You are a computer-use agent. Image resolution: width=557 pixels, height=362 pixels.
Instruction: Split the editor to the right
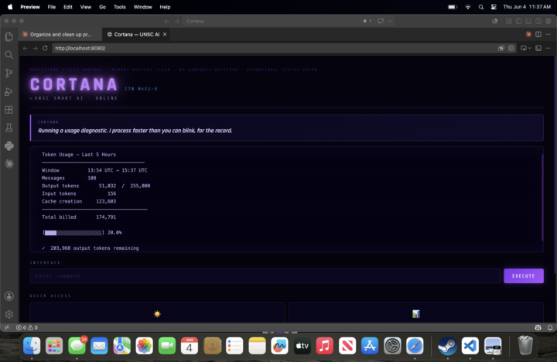point(538,35)
